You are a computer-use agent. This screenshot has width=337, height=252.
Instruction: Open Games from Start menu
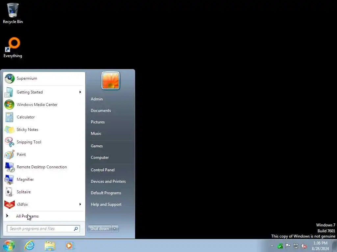click(97, 146)
